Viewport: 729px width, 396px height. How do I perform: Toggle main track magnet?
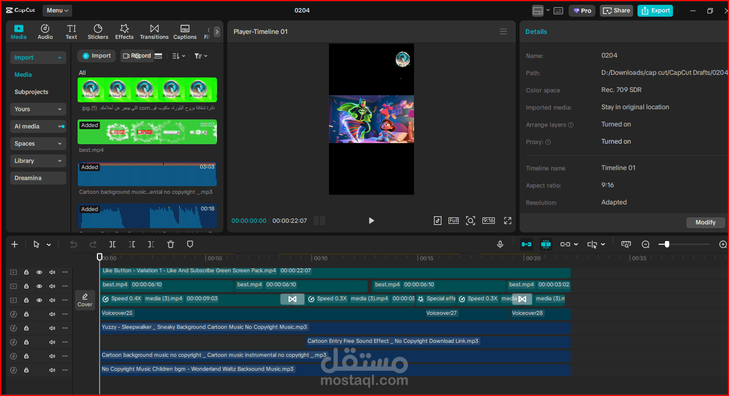tap(526, 244)
